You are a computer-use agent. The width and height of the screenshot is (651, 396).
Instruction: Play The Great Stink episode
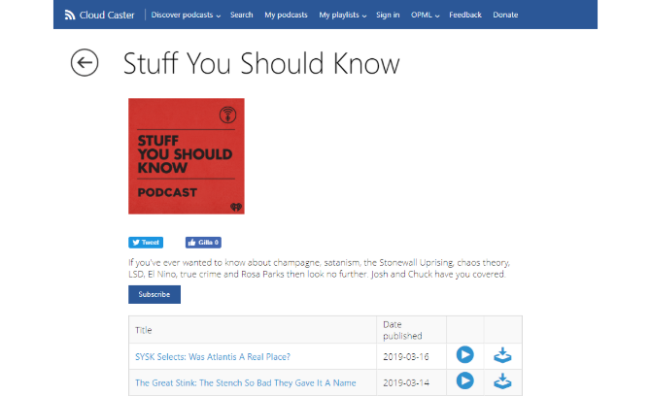[464, 380]
